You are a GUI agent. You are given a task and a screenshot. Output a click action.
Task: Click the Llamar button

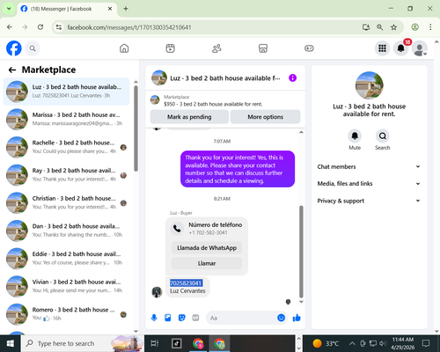[207, 263]
